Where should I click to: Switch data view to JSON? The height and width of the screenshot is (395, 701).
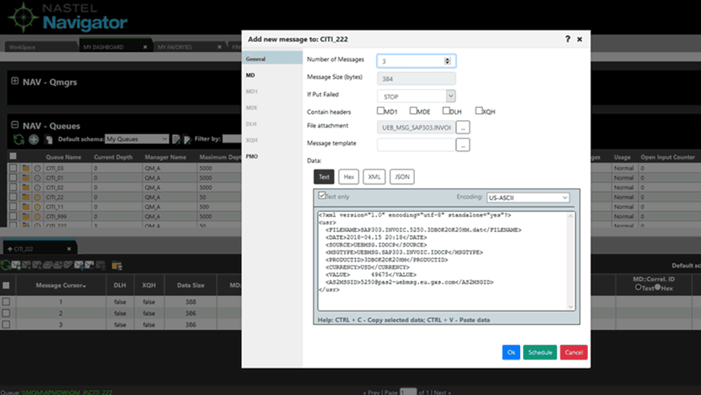[402, 177]
